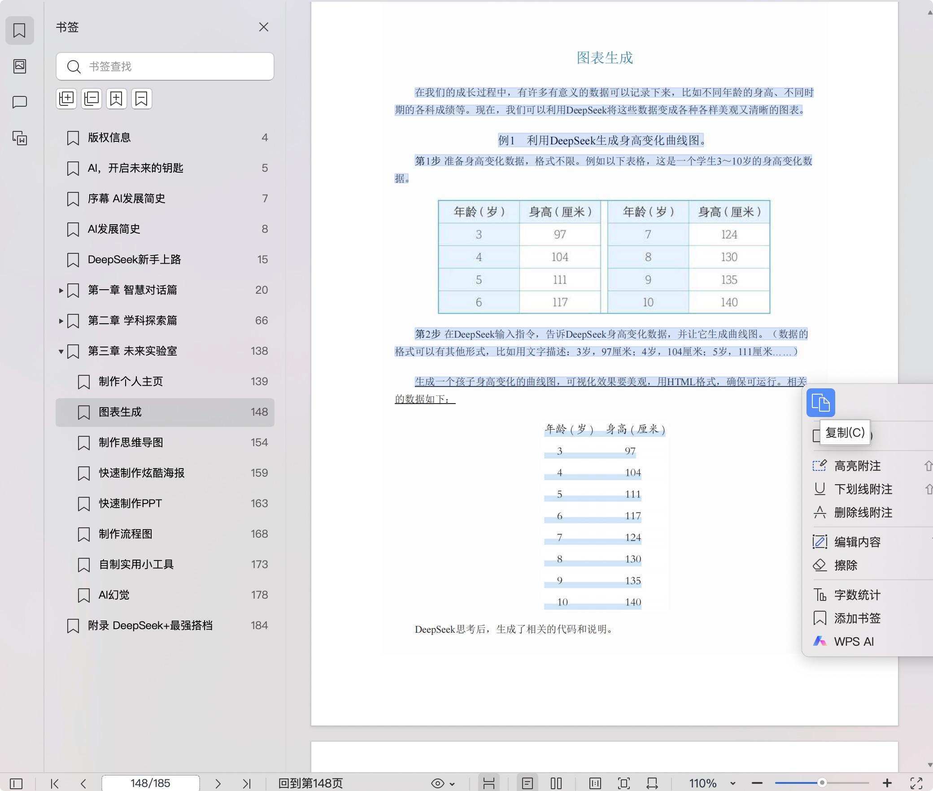Viewport: 933px width, 791px height.
Task: Choose 高亮附注 from context menu
Action: click(857, 466)
